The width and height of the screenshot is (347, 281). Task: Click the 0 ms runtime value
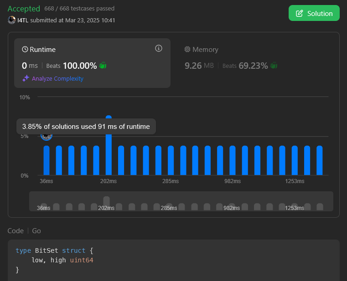30,66
